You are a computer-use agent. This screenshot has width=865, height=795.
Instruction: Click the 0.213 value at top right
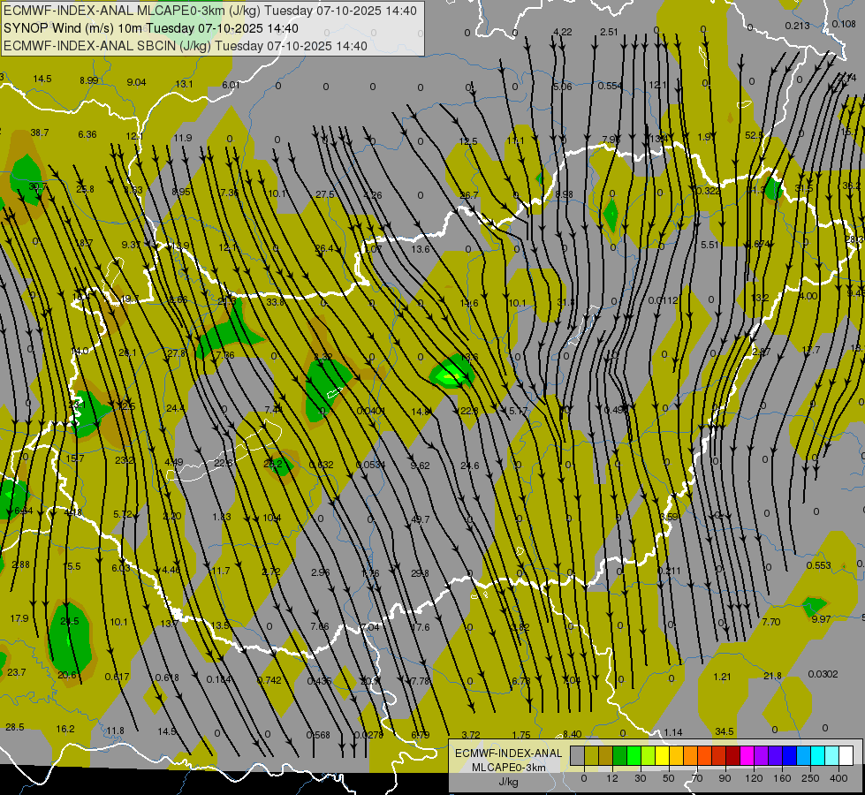click(796, 26)
